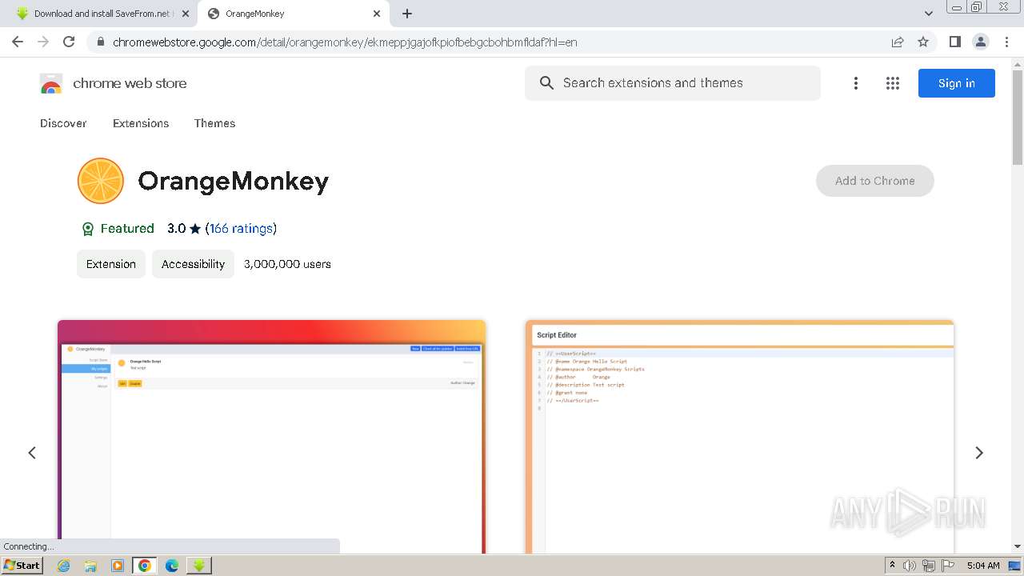Open the Chrome three-dot menu
This screenshot has height=576, width=1024.
pos(1006,42)
